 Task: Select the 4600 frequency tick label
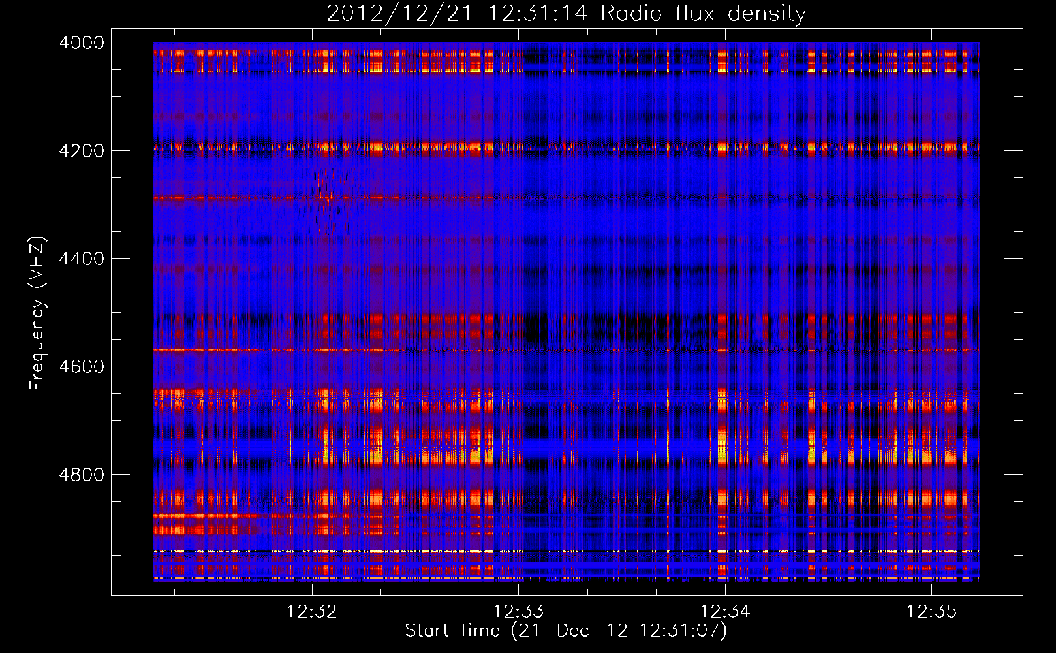(81, 366)
